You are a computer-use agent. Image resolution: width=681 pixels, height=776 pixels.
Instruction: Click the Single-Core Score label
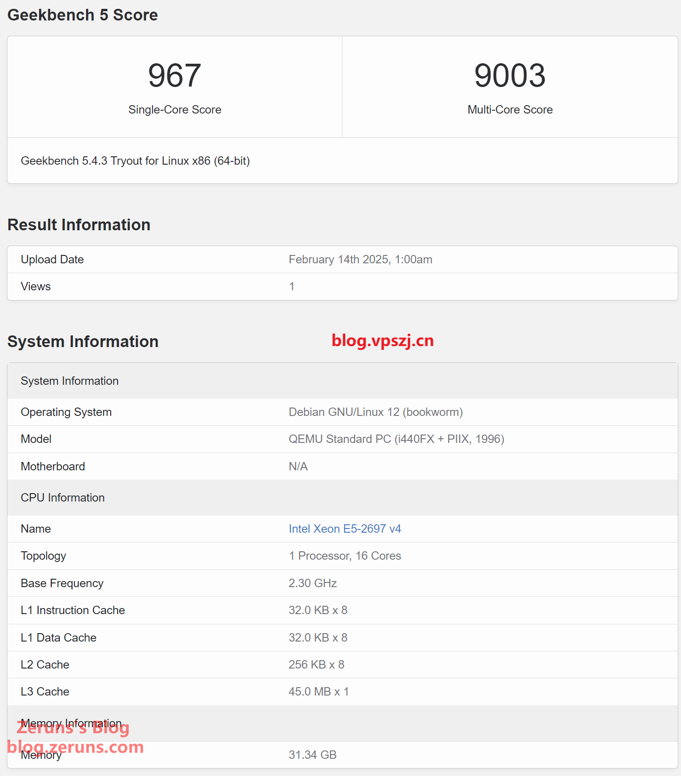click(175, 110)
